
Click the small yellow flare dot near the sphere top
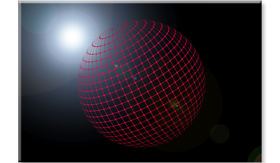[116, 65]
